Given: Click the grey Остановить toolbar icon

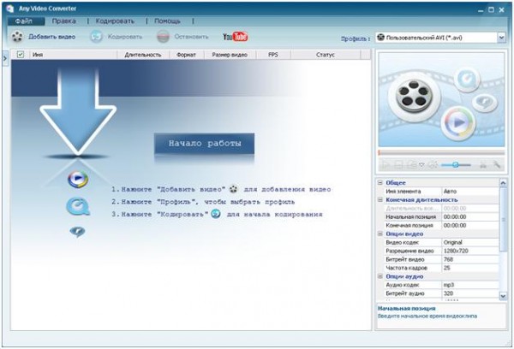Looking at the screenshot, I should [163, 37].
